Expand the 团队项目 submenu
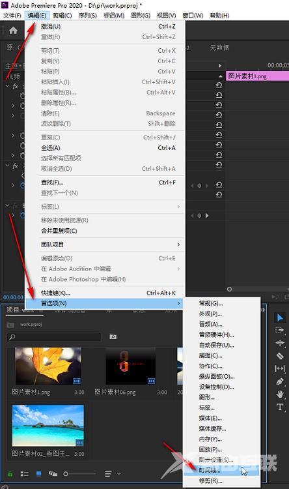 click(x=178, y=244)
